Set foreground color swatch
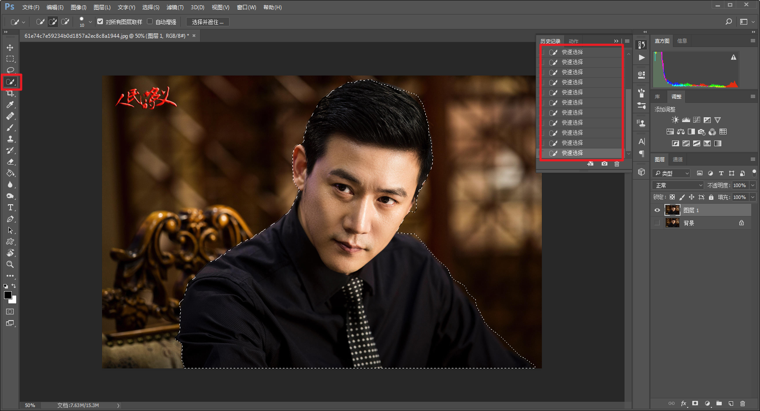This screenshot has height=411, width=760. pyautogui.click(x=8, y=295)
